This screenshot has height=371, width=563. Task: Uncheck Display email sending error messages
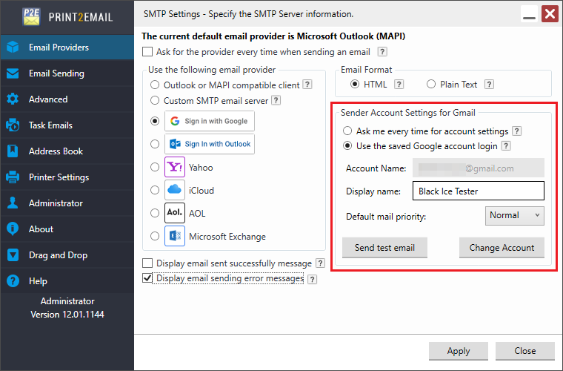tap(147, 278)
